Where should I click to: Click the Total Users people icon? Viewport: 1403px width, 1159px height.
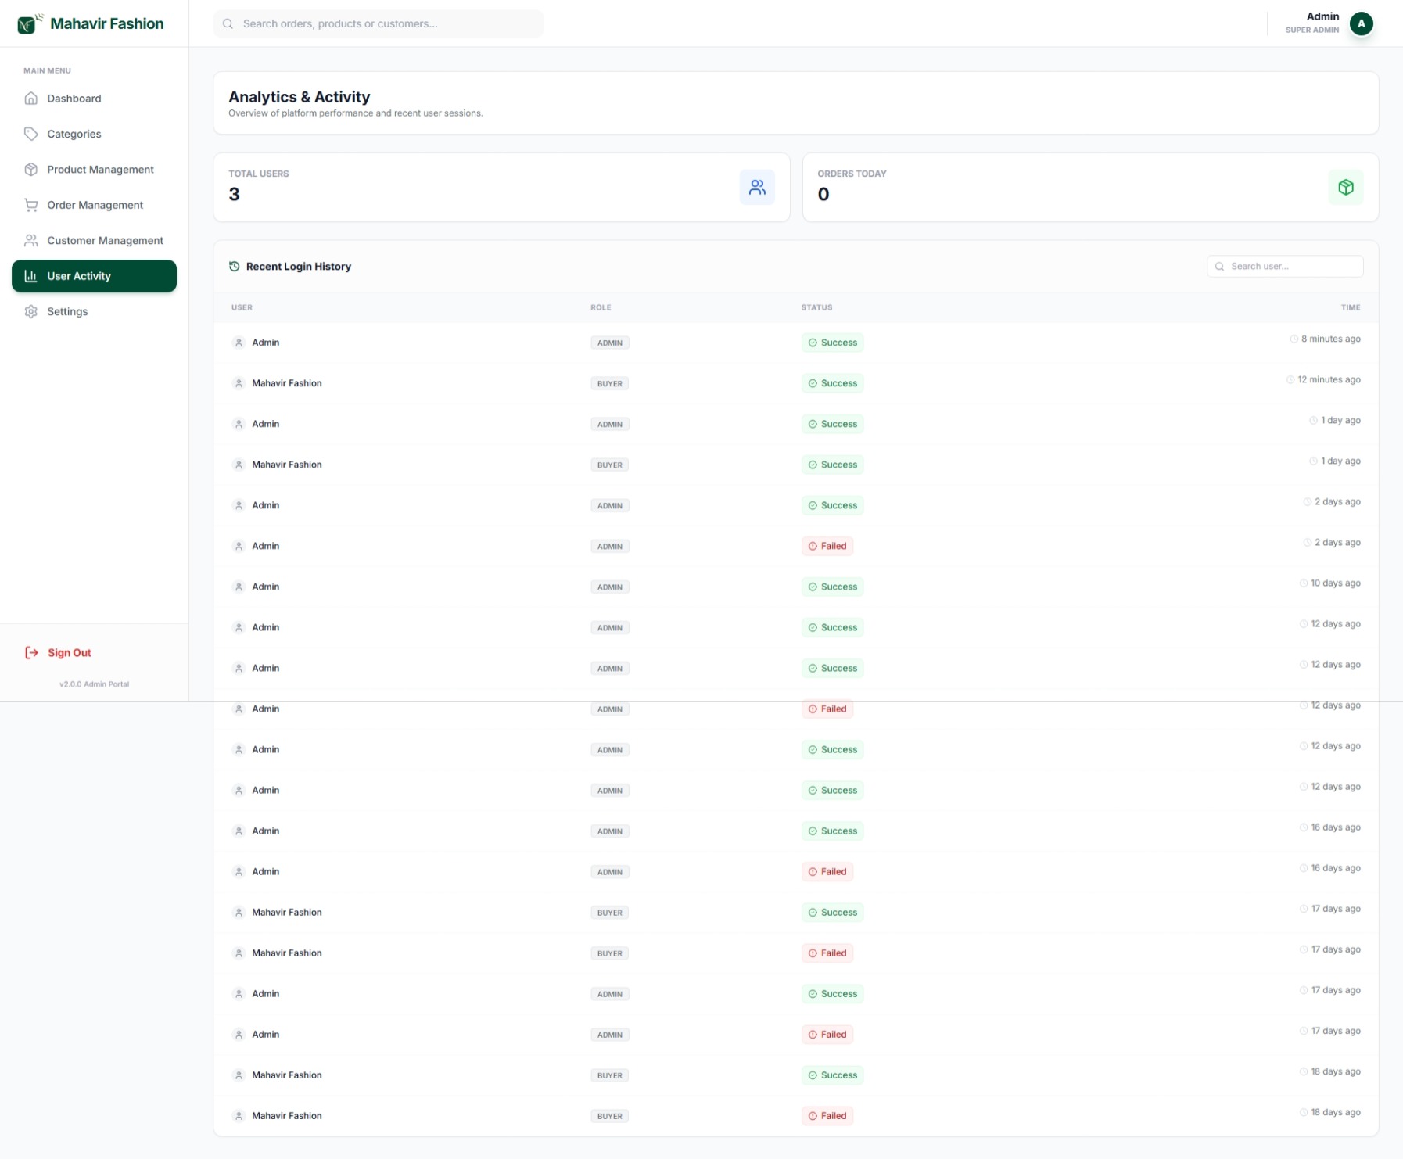[x=756, y=188]
